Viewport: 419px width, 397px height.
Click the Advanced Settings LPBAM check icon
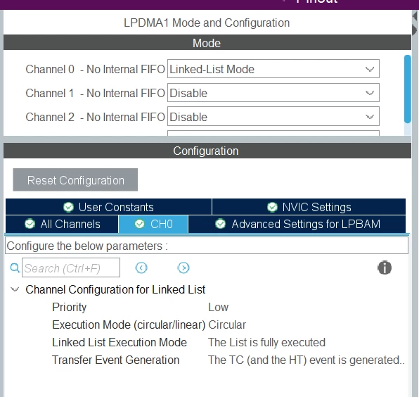click(x=220, y=224)
